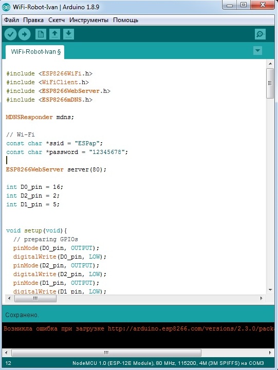Click the pinMode(D2_pin, OUTPUT); line
Viewport: 278px width, 370px height.
coord(56,266)
